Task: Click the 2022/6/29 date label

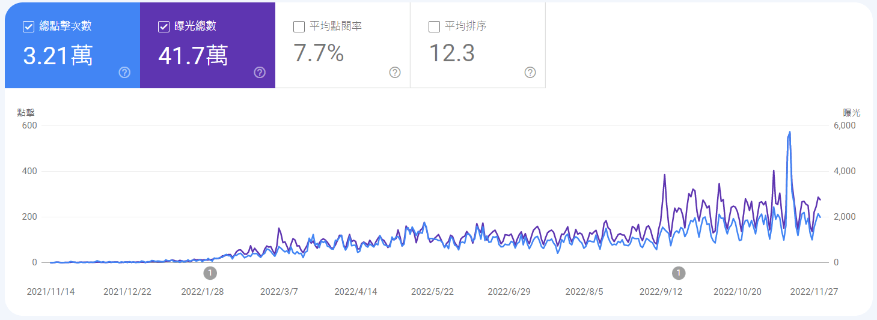Action: point(509,292)
